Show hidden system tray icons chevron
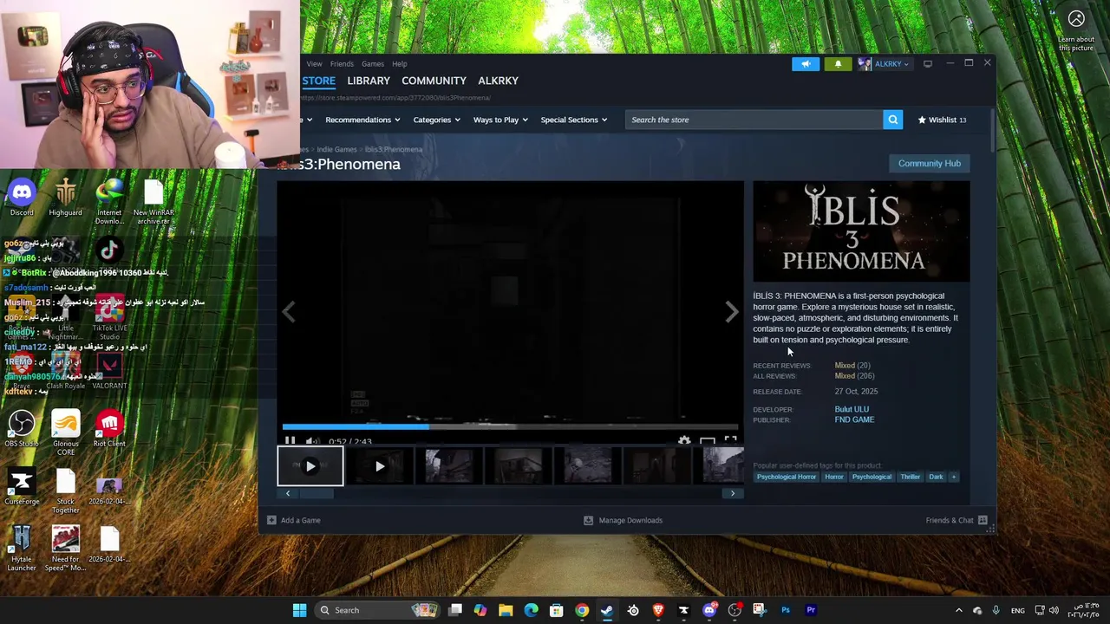This screenshot has height=624, width=1110. (958, 610)
